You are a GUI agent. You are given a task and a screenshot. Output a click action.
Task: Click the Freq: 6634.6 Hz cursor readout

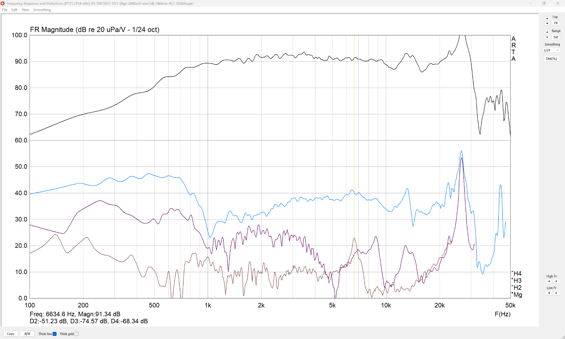click(x=75, y=314)
